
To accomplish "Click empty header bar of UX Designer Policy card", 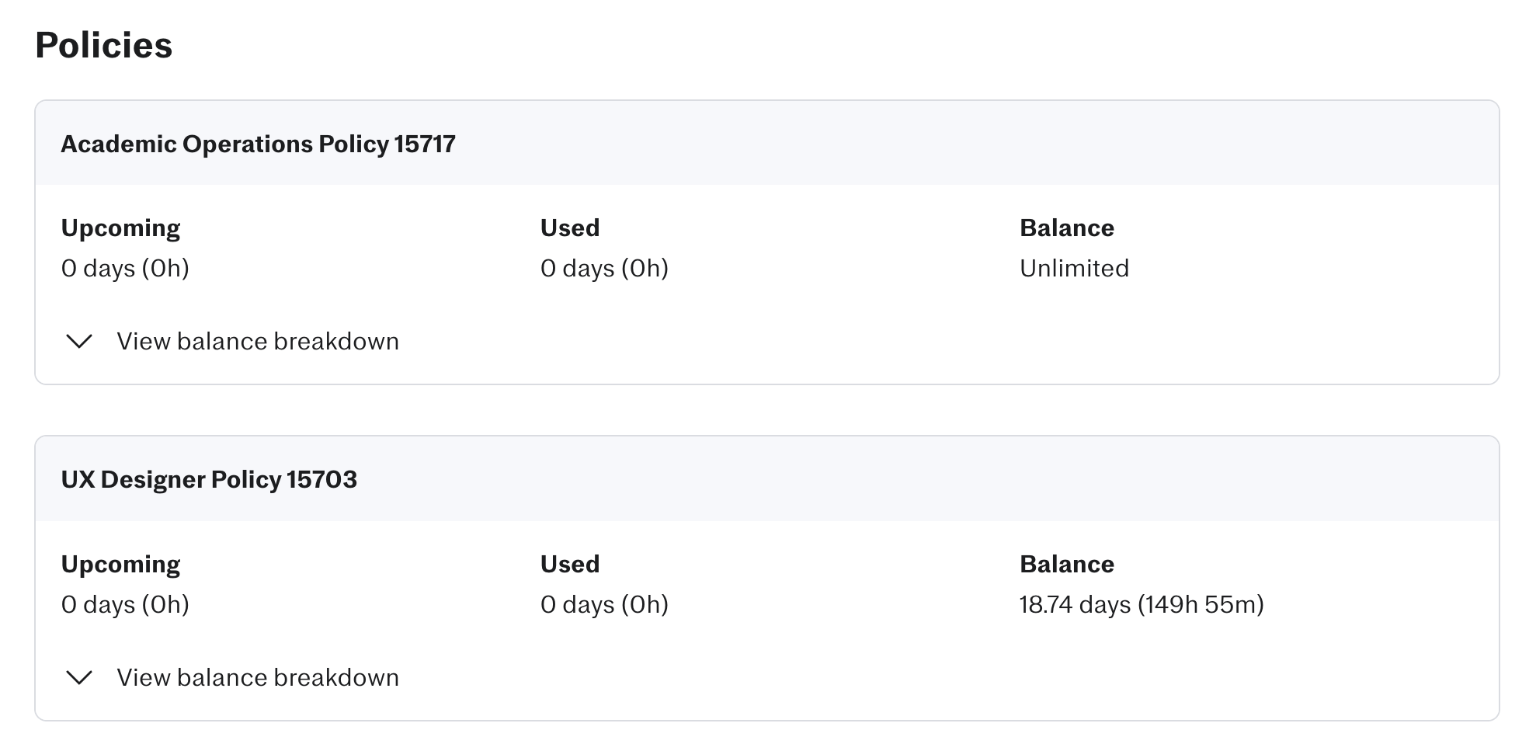I will pos(932,479).
